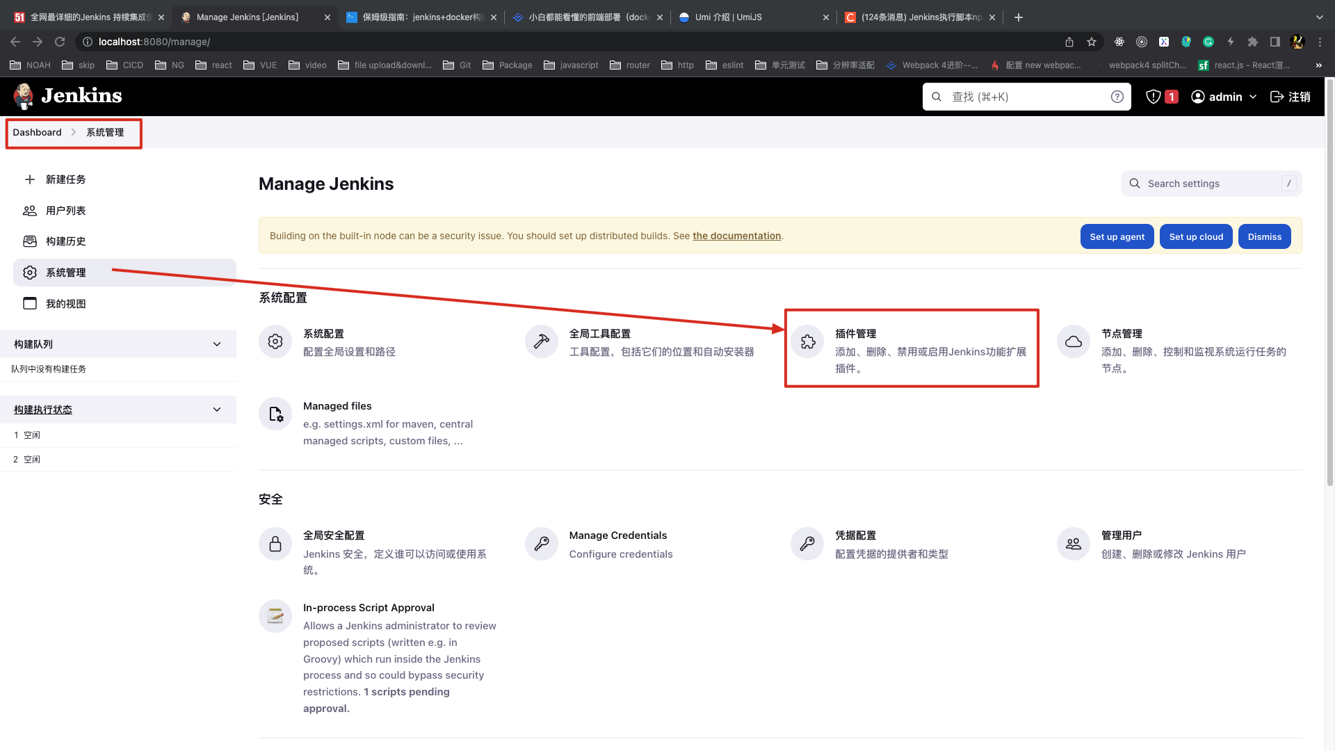Open the admin user dropdown
Screen dimensions: 1335x751
tap(1224, 97)
